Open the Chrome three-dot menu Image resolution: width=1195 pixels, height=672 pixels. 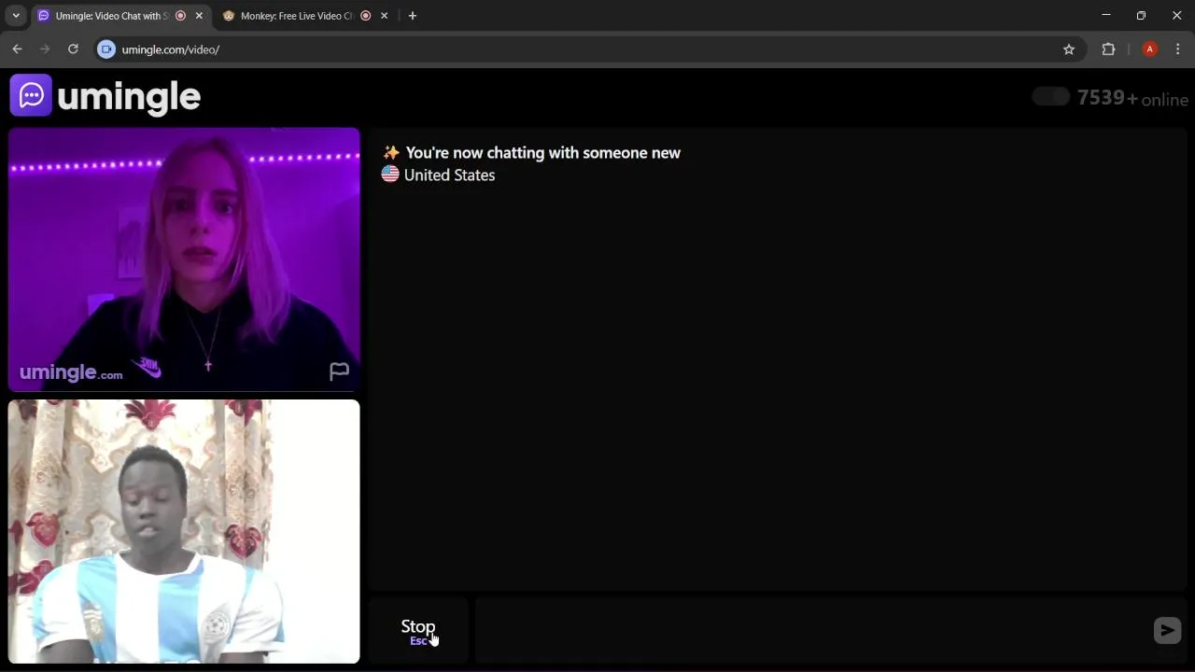(1178, 49)
